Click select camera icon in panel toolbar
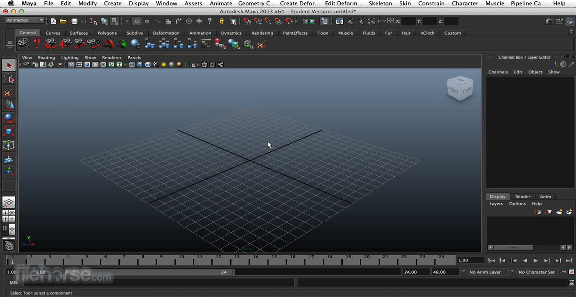 tap(26, 64)
